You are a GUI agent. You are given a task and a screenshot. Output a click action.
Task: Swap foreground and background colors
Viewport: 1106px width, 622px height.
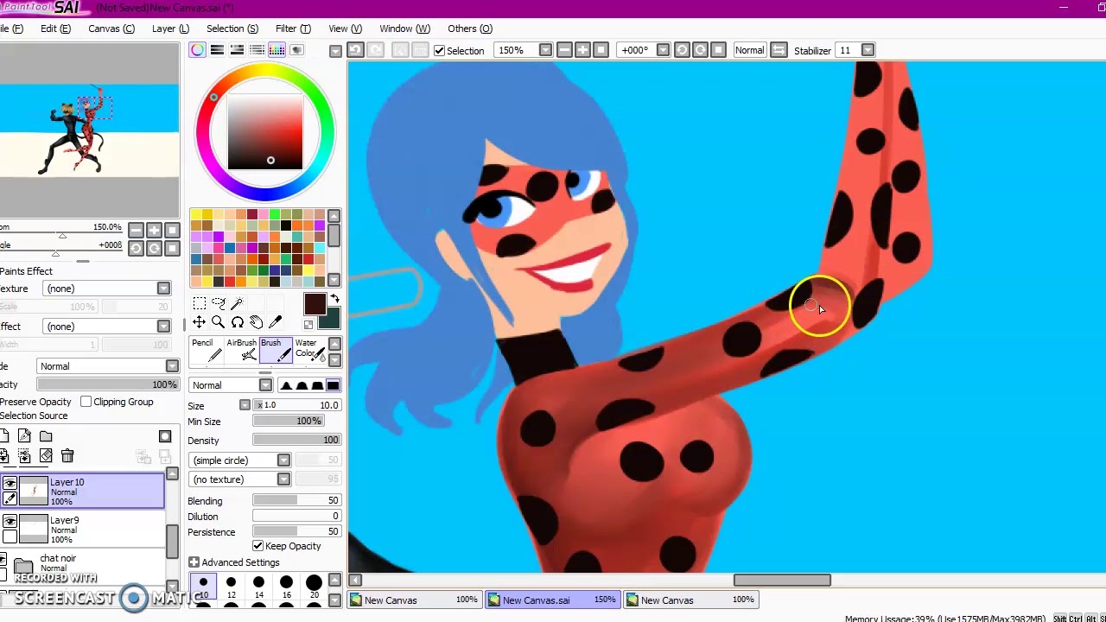click(335, 299)
